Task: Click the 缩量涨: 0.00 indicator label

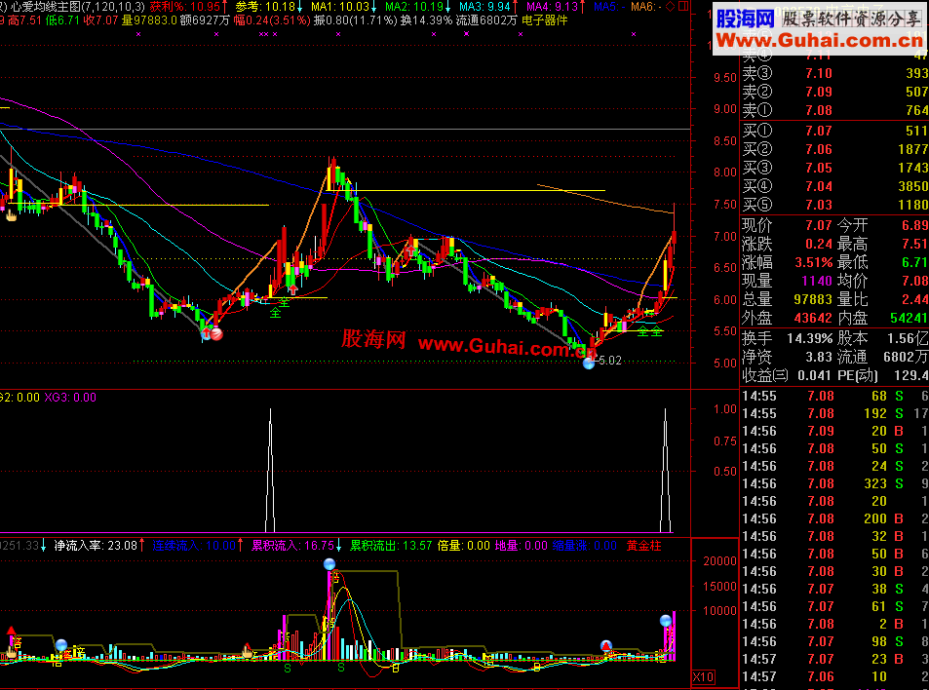Action: click(x=584, y=546)
